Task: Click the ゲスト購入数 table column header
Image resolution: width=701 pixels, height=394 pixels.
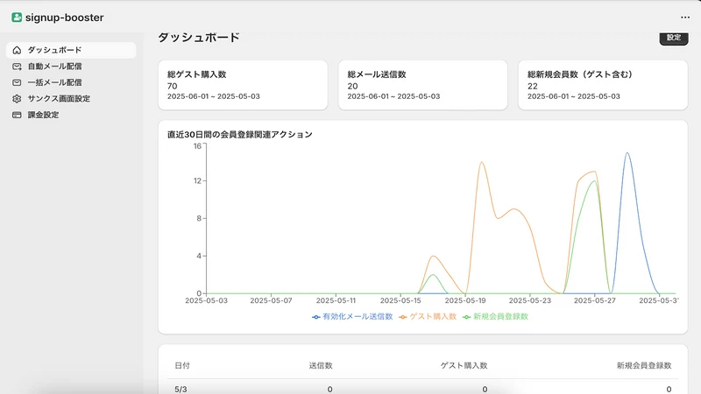Action: 464,365
